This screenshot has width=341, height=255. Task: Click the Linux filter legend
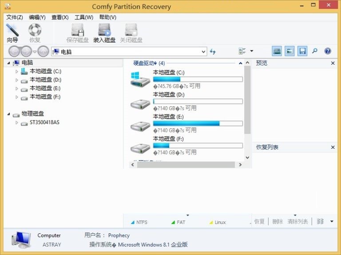pos(218,222)
